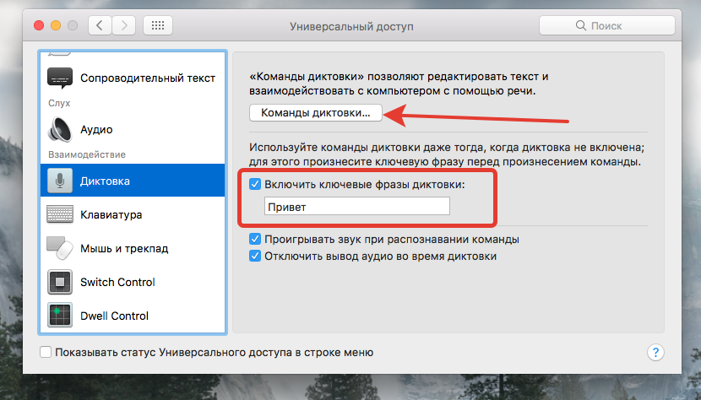Image resolution: width=701 pixels, height=400 pixels.
Task: Click the Поиск search field
Action: [x=606, y=25]
